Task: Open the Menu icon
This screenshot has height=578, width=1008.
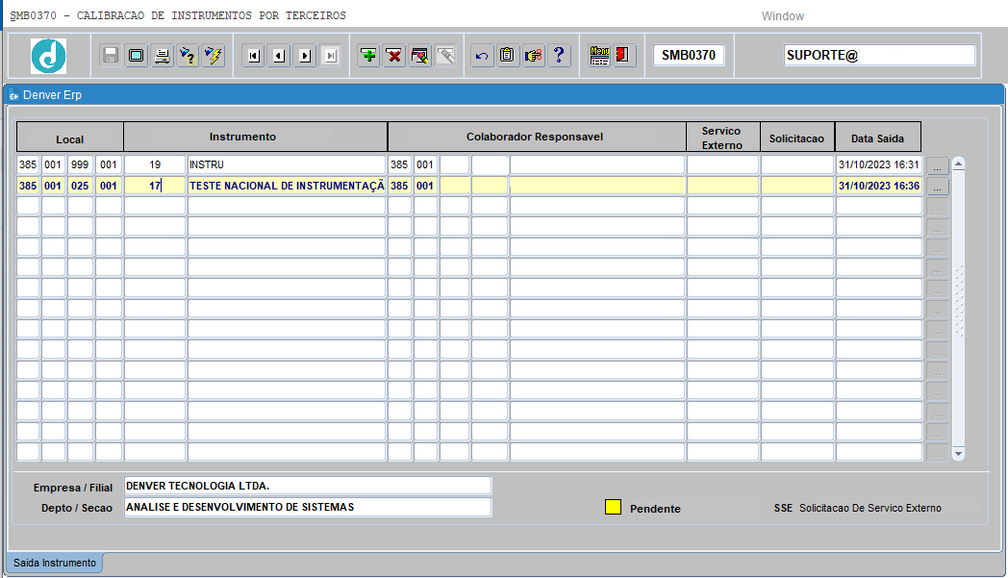Action: coord(599,55)
